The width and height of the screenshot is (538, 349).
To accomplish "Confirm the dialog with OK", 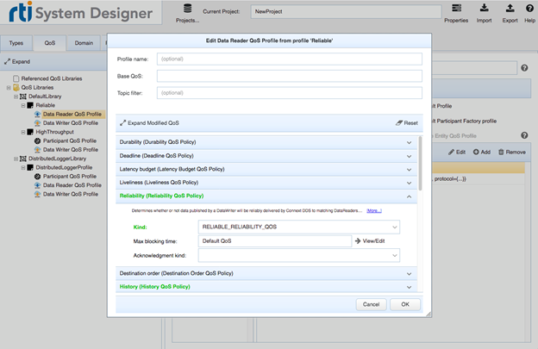I will click(404, 304).
